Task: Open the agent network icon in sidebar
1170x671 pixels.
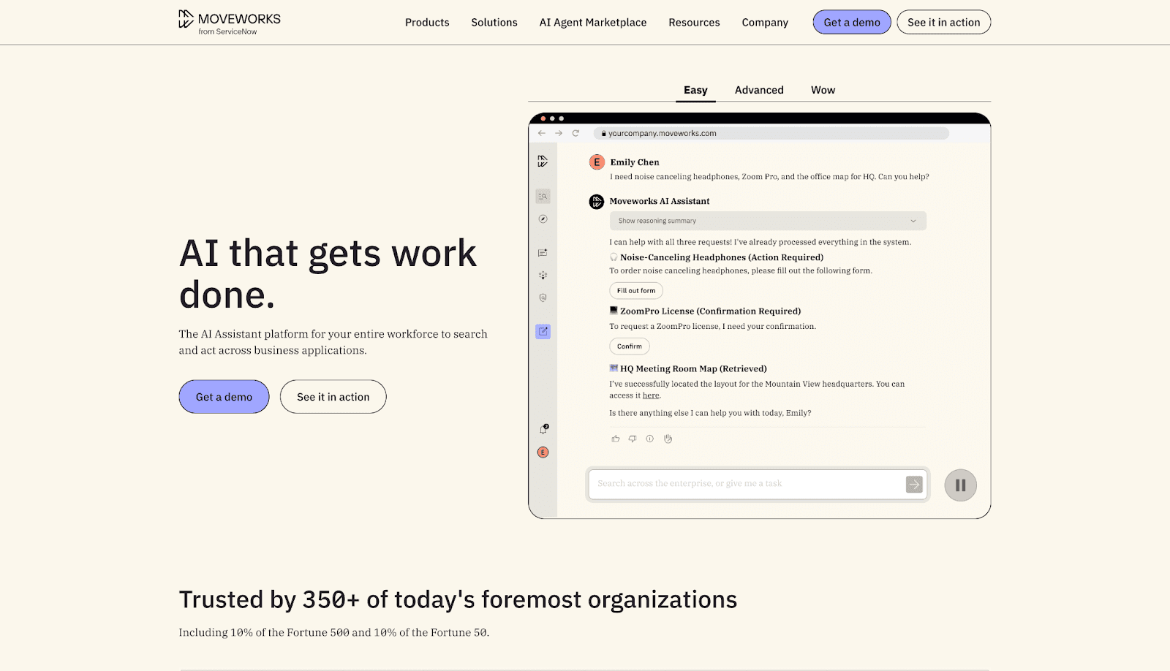Action: [543, 276]
